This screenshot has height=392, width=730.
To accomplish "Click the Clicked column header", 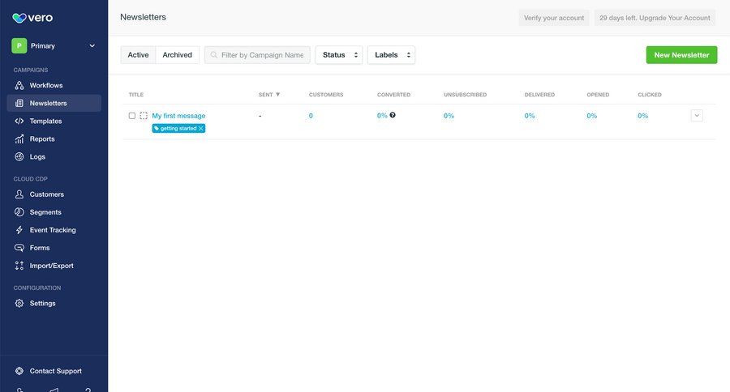I will point(650,95).
